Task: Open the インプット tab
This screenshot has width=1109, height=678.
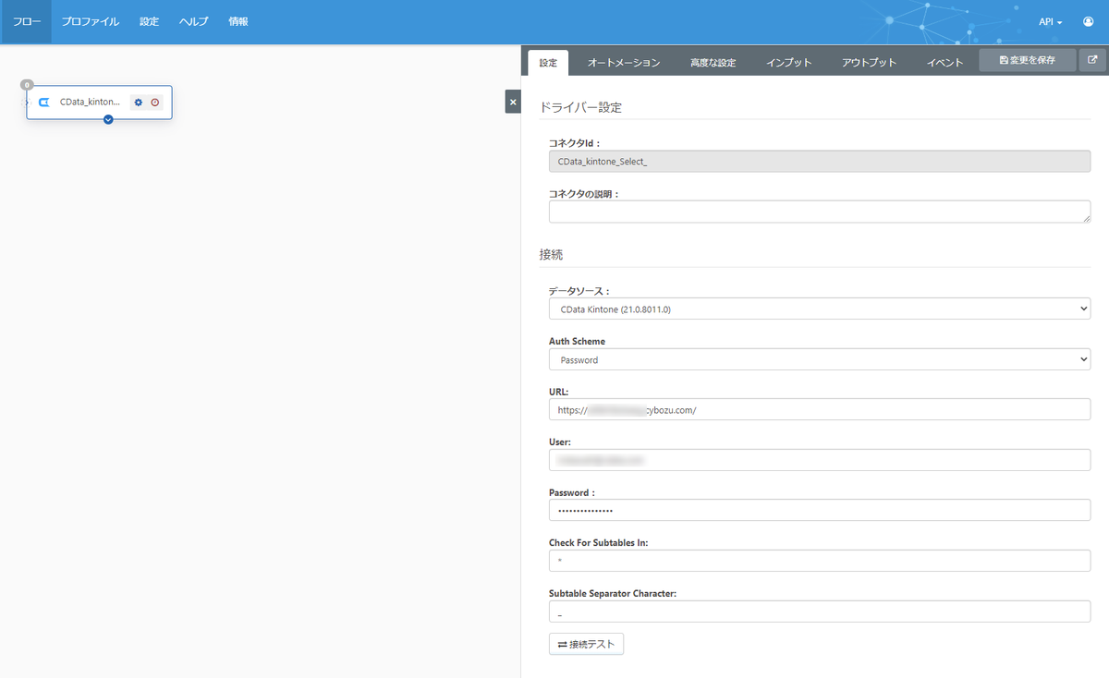Action: coord(789,63)
